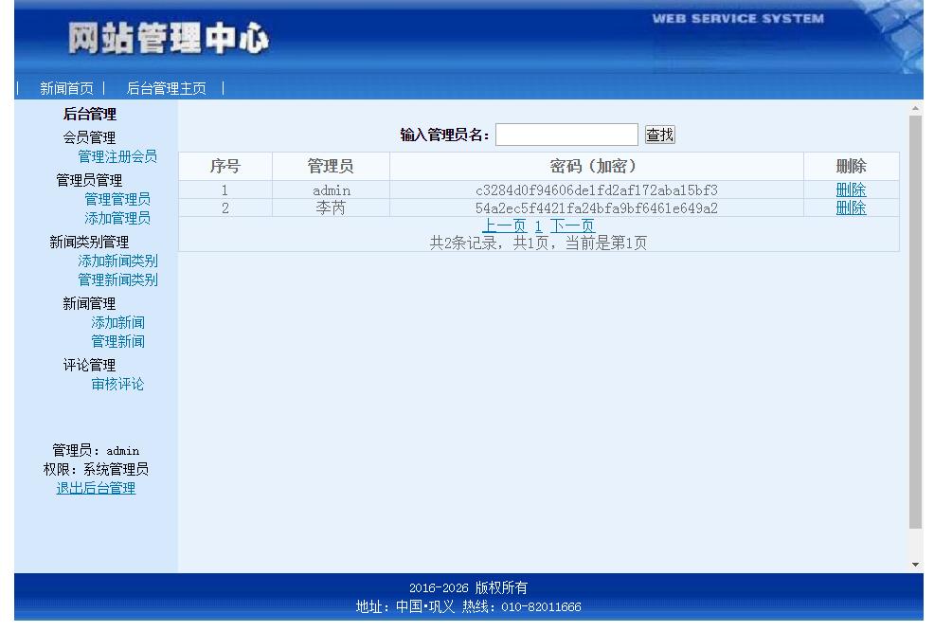934x631 pixels.
Task: Open 添加新闻类别 link
Action: (117, 261)
